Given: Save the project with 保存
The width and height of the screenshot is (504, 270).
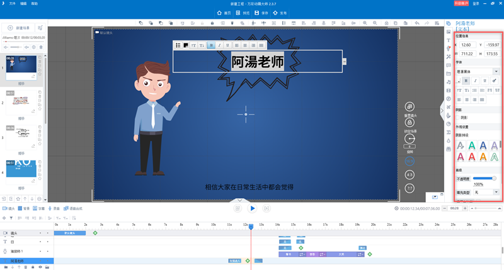Looking at the screenshot, I should pos(261,13).
